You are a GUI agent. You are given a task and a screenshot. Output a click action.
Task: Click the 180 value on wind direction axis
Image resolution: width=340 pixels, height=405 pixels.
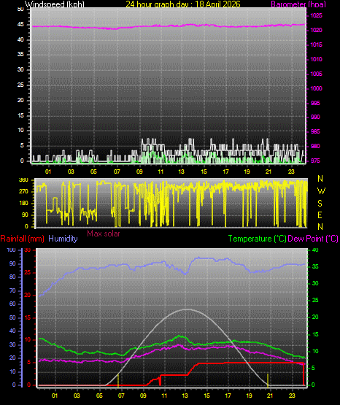[23, 204]
